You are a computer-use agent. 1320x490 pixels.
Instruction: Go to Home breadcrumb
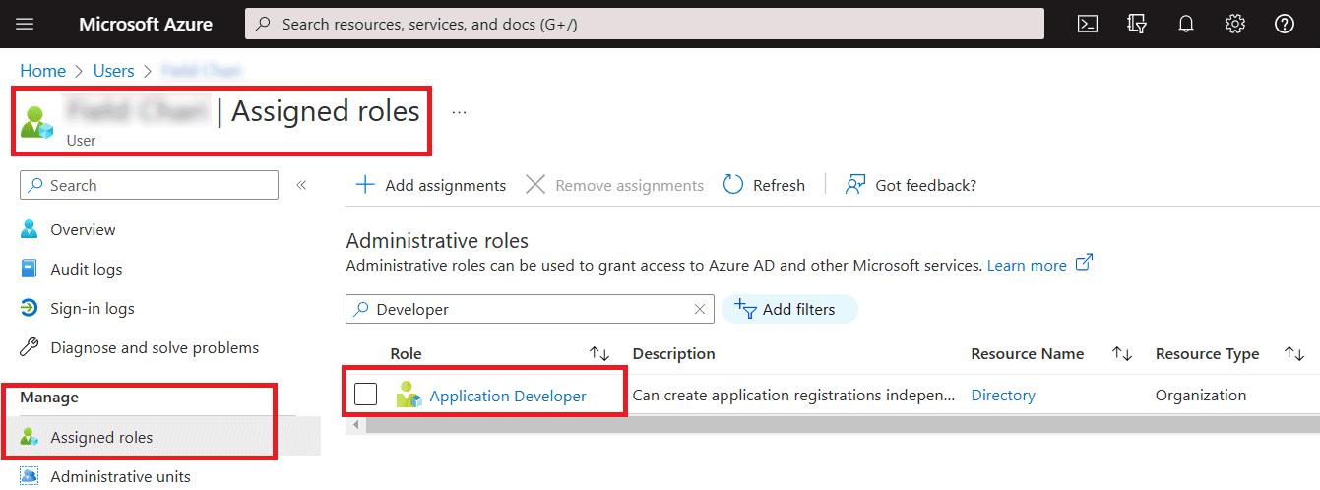(43, 71)
